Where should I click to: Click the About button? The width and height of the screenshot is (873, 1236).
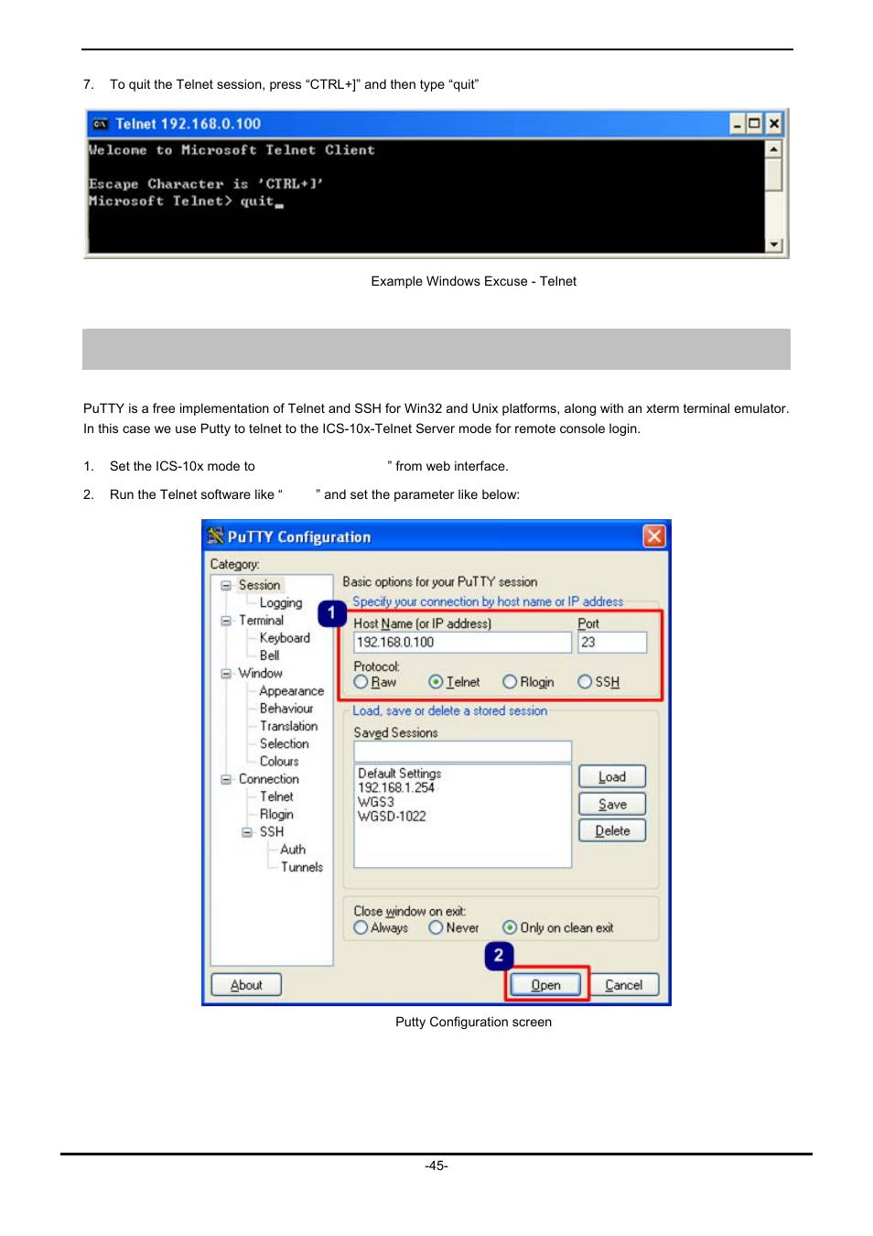246,985
